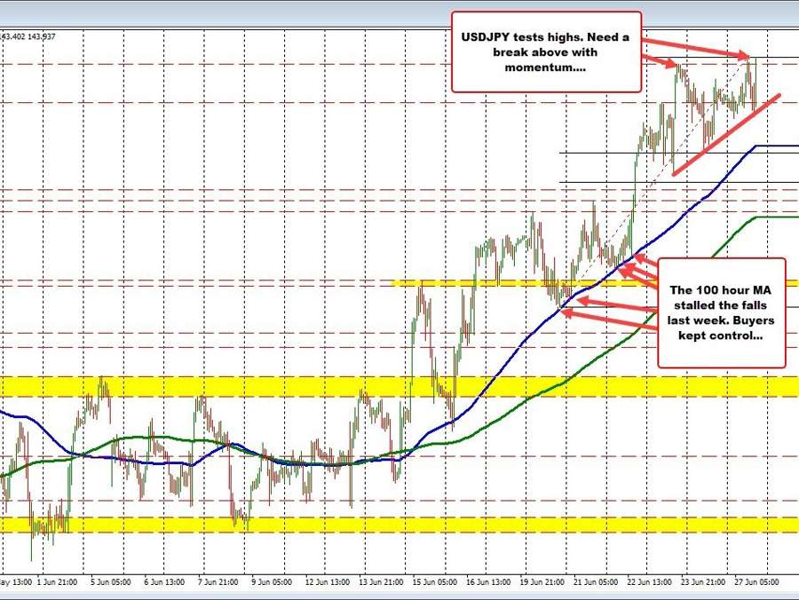Select the '100 hour MA stalled' note box
This screenshot has width=799, height=600.
pyautogui.click(x=721, y=312)
